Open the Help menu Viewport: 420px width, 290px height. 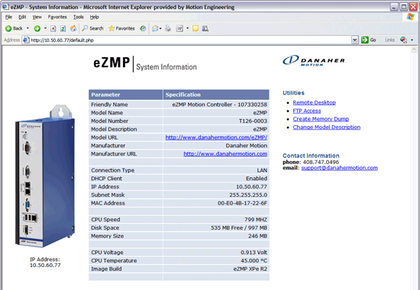[94, 17]
